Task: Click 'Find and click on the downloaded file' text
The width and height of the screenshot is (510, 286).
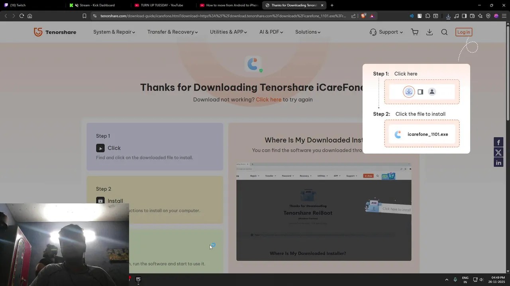Action: (144, 158)
